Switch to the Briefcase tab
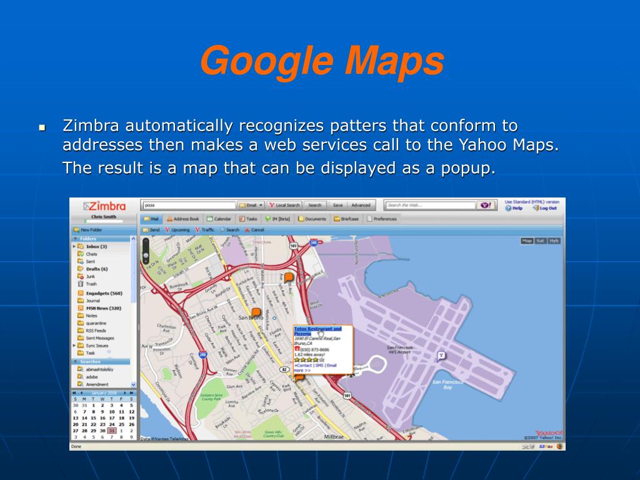The image size is (640, 480). point(346,219)
